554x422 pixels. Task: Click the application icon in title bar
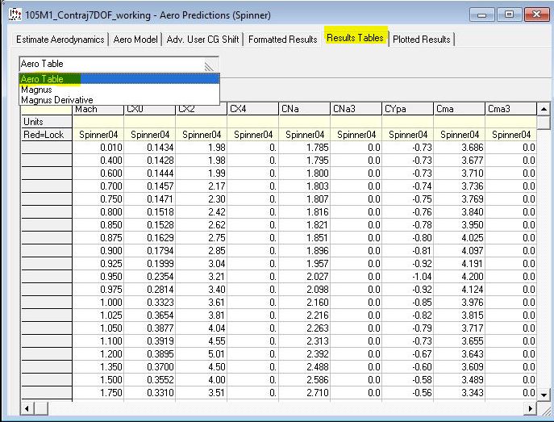[x=13, y=15]
